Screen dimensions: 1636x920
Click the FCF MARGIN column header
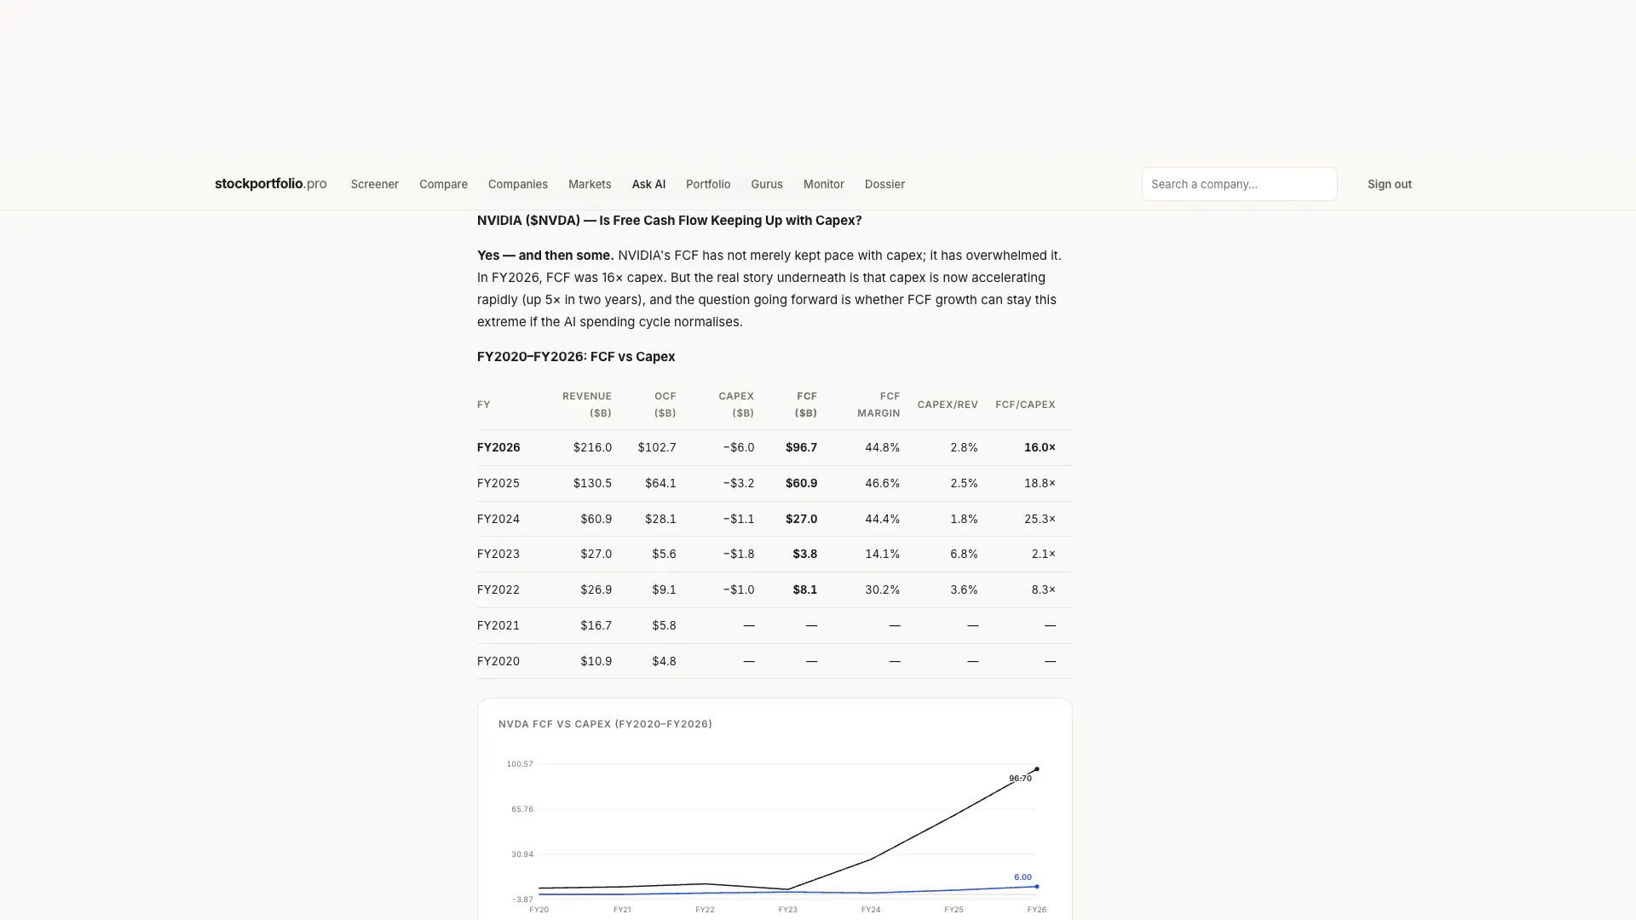pyautogui.click(x=878, y=405)
